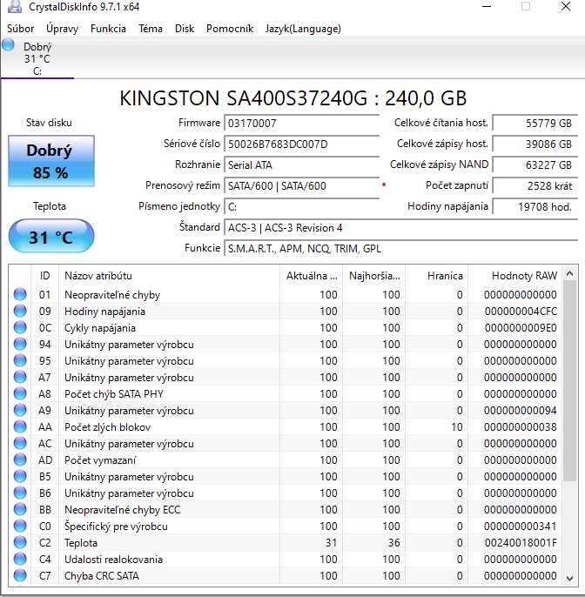Open the Súbor menu
585x597 pixels.
pyautogui.click(x=20, y=29)
